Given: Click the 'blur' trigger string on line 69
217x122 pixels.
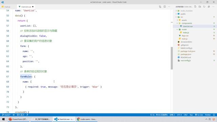Looking at the screenshot, I should pos(95,87).
